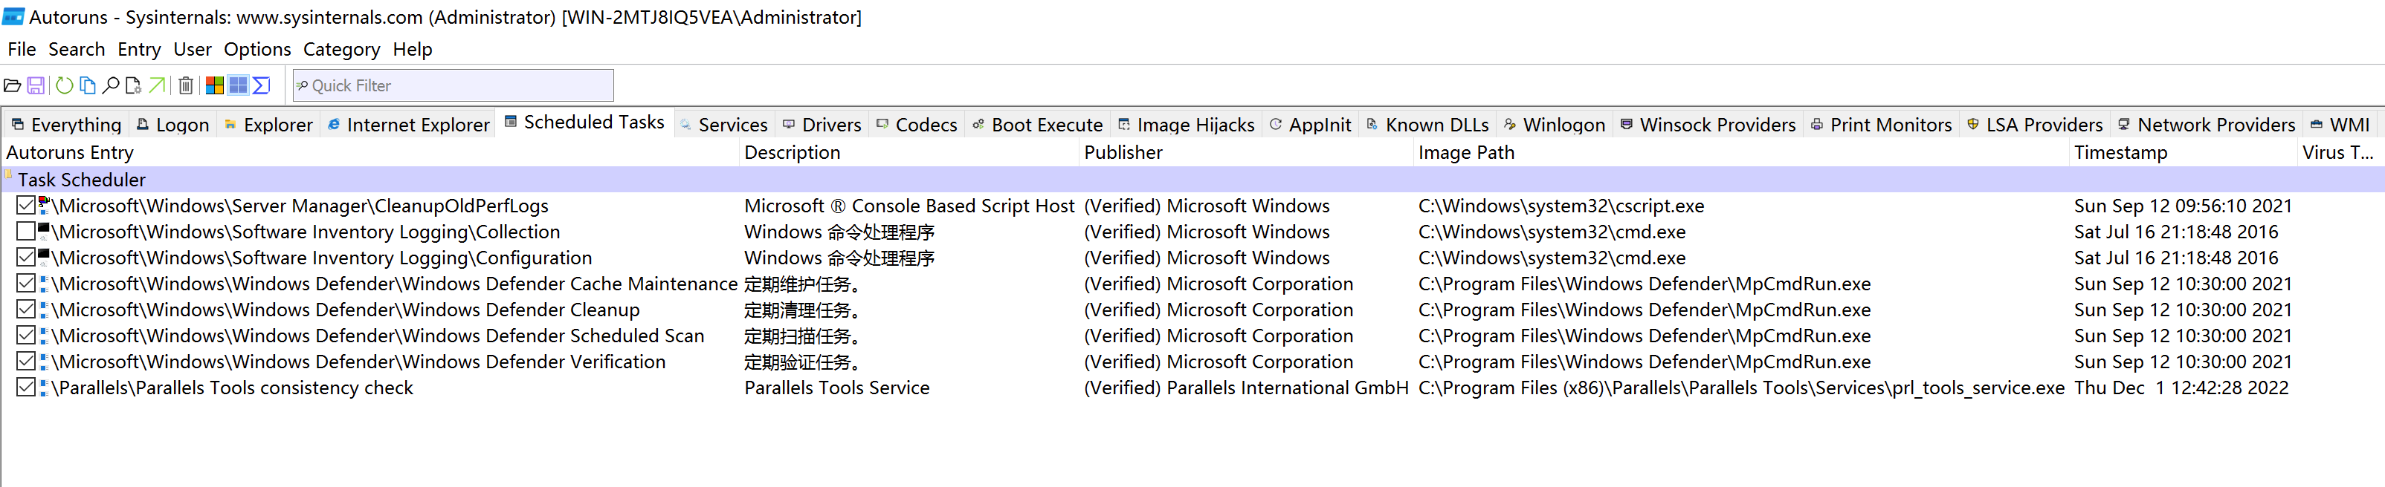
Task: Refresh the autoruns list
Action: (64, 86)
